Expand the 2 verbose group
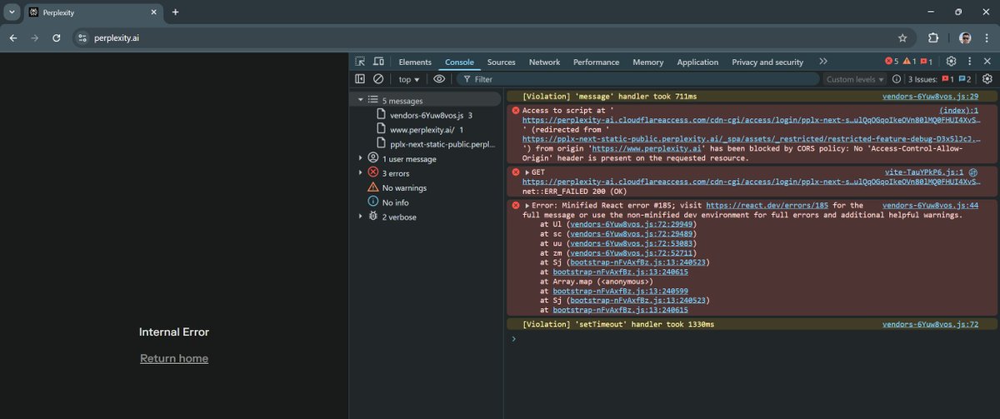Screen dimensions: 1000x419 (361, 217)
